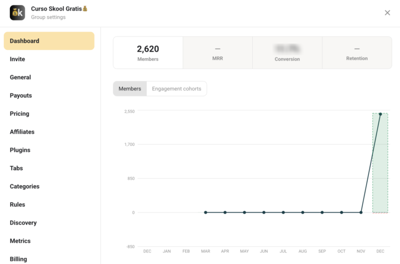Open the Metrics section
The height and width of the screenshot is (264, 400).
tap(49, 241)
